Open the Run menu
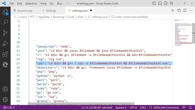 tap(60, 3)
